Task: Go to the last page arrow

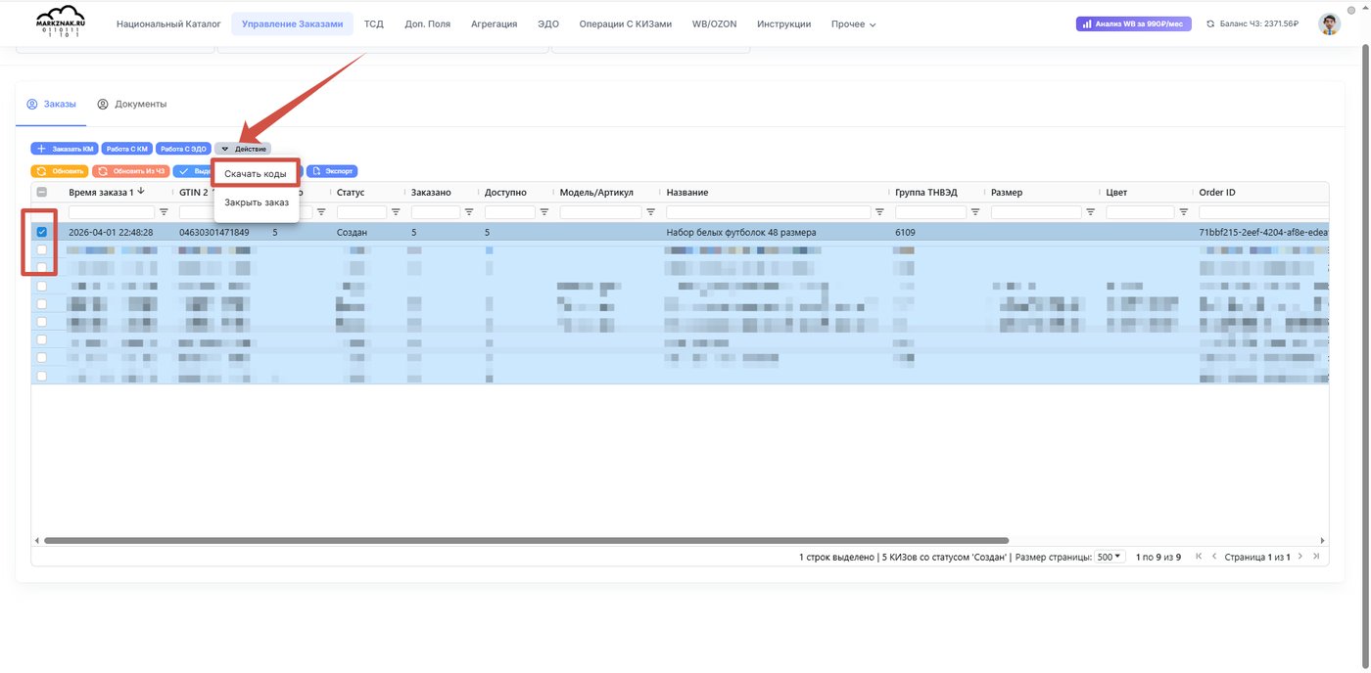Action: click(x=1316, y=557)
